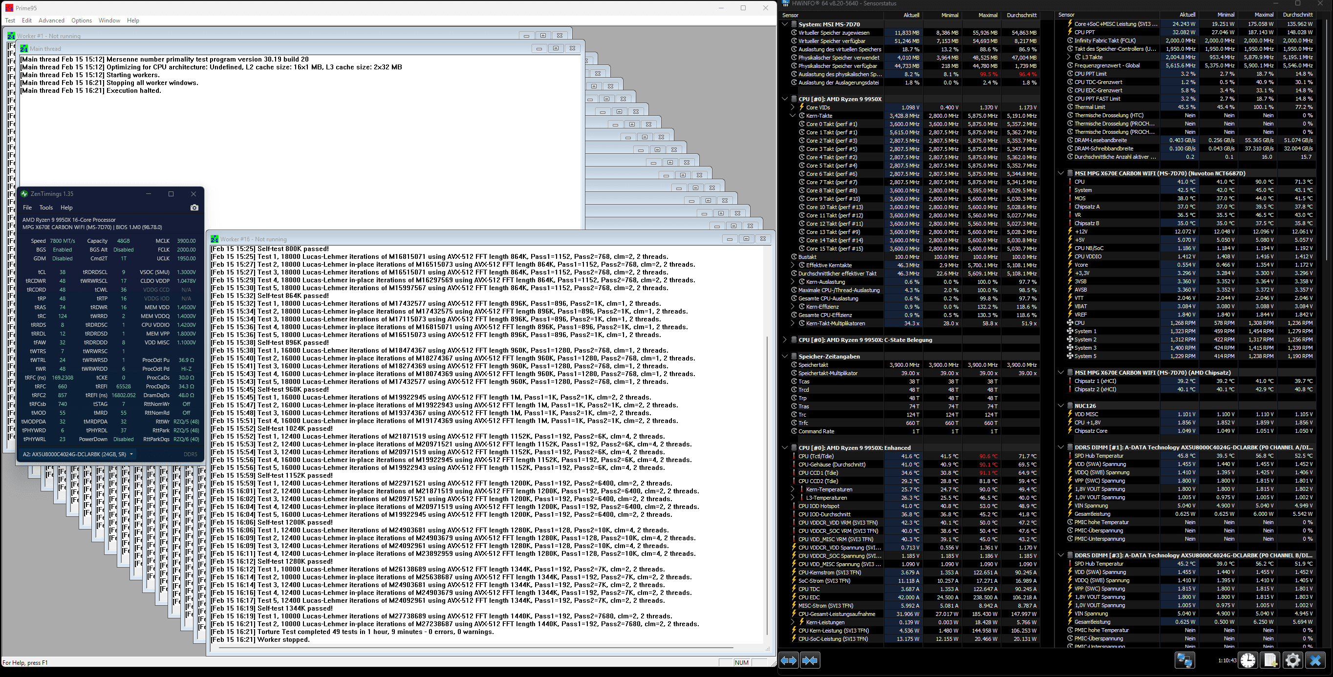Collapse the Kern-Takte sensor group

pyautogui.click(x=792, y=116)
